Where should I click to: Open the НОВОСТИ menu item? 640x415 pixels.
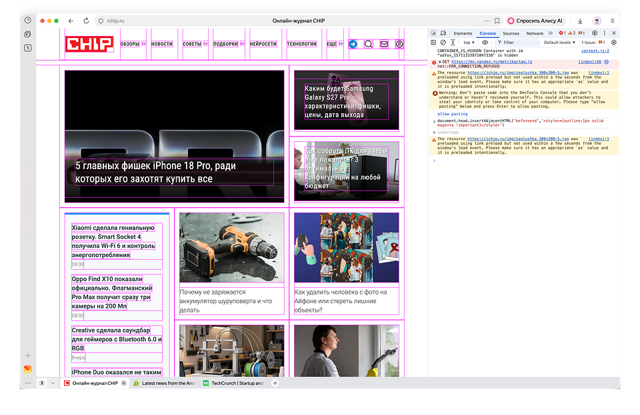(x=162, y=44)
